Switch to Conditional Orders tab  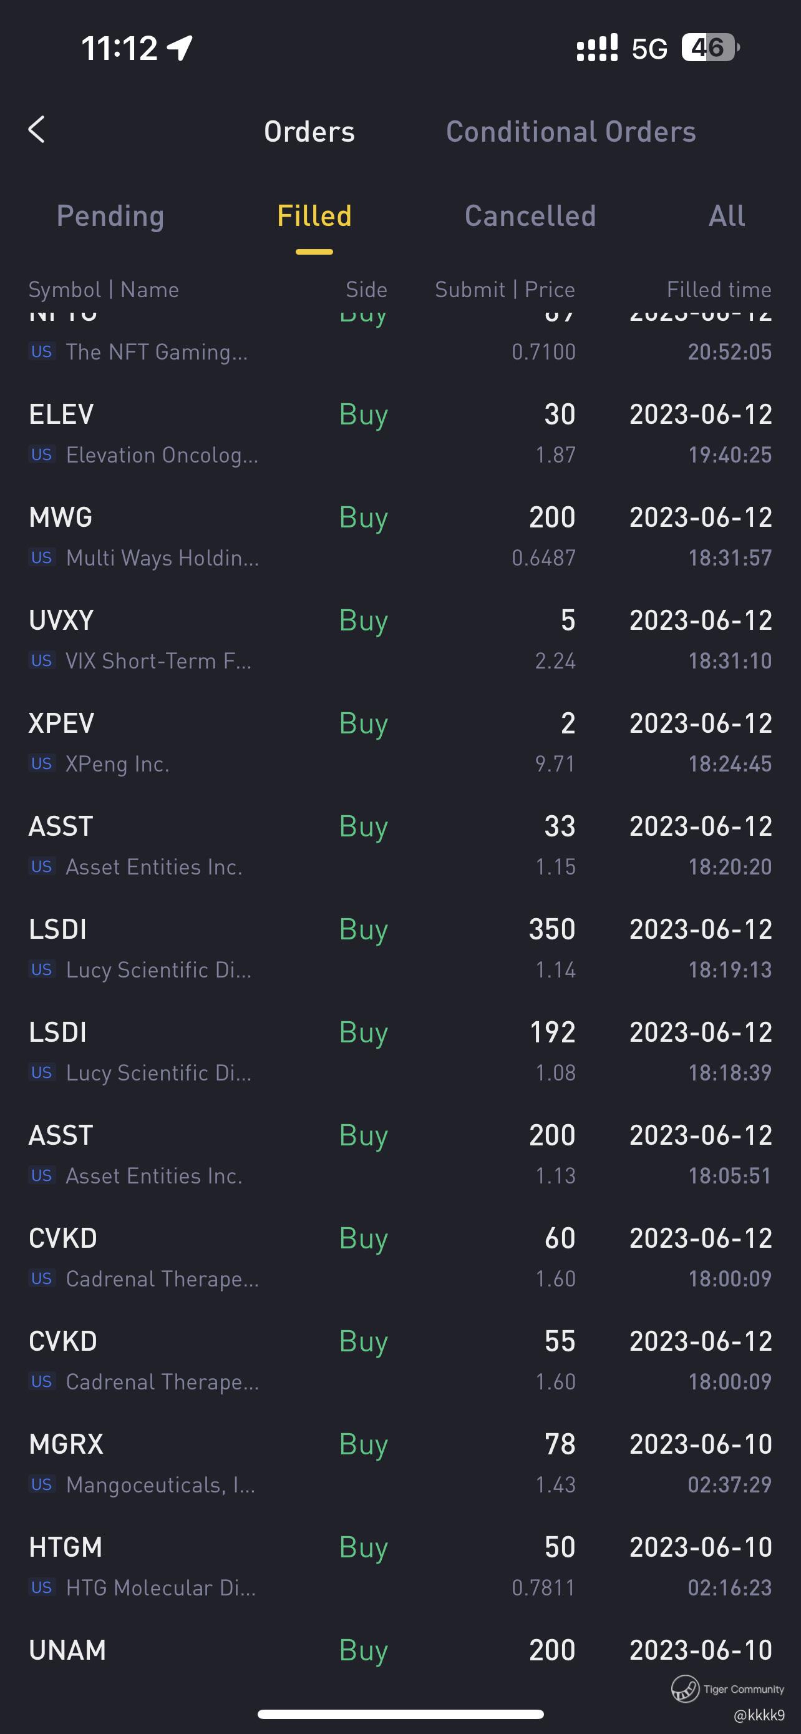coord(570,132)
